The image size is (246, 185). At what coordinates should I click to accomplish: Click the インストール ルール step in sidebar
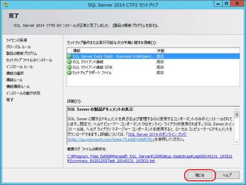19,67
